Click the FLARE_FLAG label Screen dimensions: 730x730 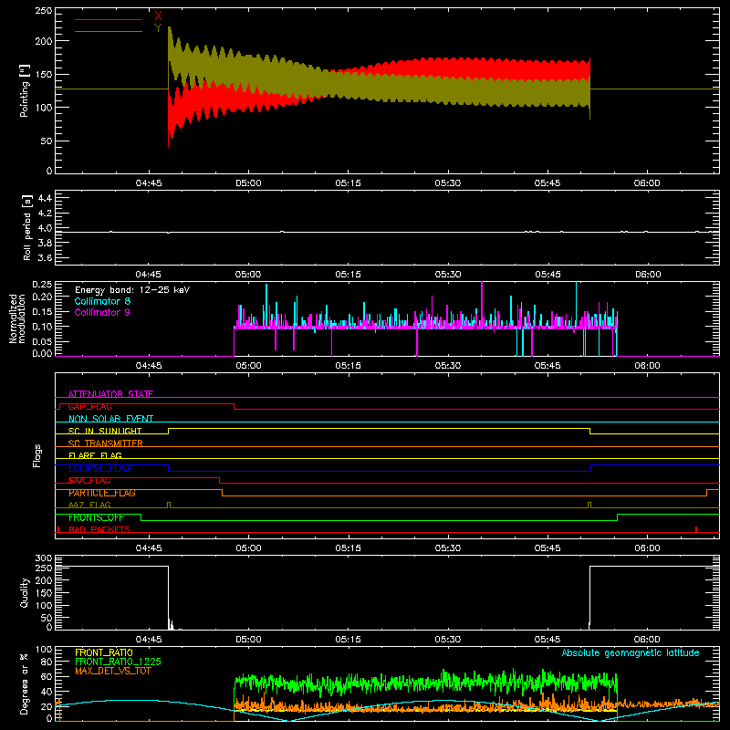click(95, 455)
